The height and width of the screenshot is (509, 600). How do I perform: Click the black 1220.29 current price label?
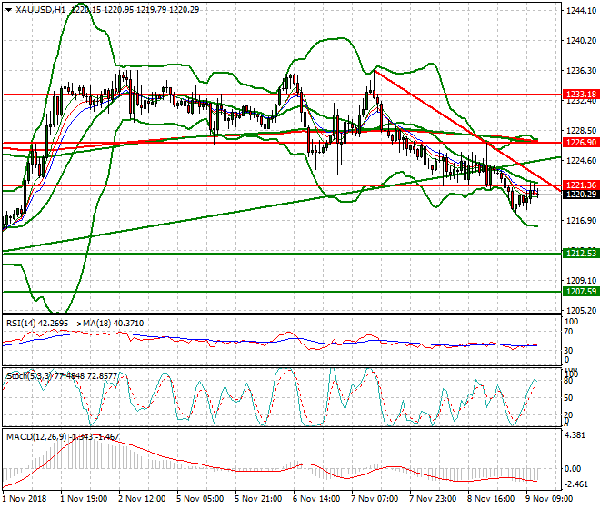click(x=581, y=194)
